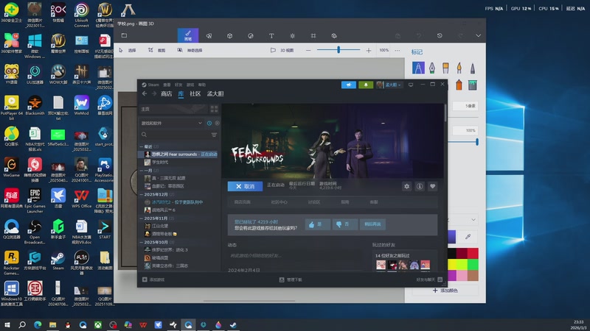
Task: Toggle the library grid view icon
Action: click(x=214, y=109)
